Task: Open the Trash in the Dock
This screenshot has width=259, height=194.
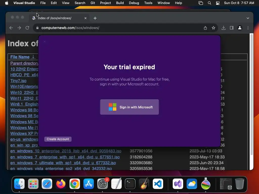Action: click(x=240, y=184)
